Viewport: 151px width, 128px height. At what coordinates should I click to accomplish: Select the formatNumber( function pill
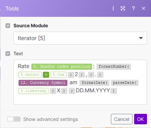coord(114,67)
